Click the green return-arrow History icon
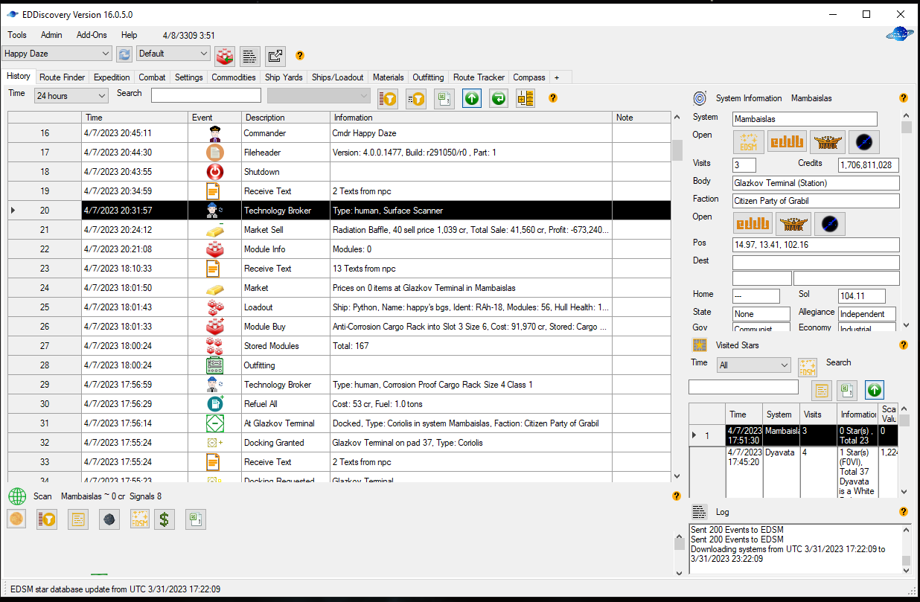The height and width of the screenshot is (602, 920). (x=499, y=98)
